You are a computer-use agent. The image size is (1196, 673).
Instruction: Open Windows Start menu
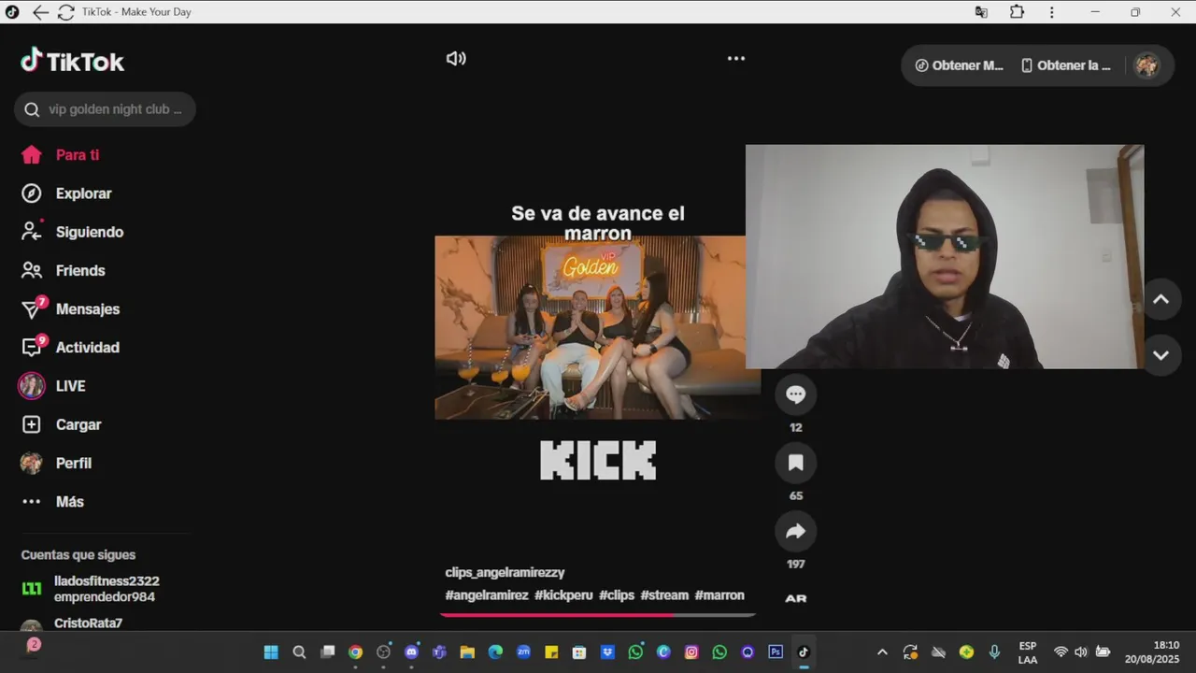click(271, 652)
